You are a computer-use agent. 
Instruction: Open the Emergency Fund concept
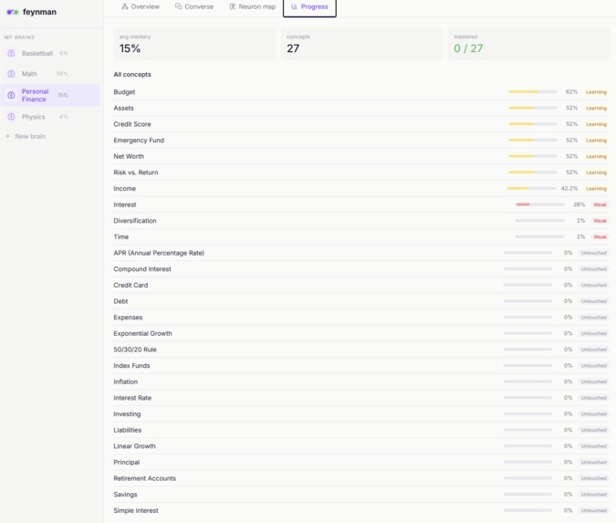pyautogui.click(x=361, y=140)
